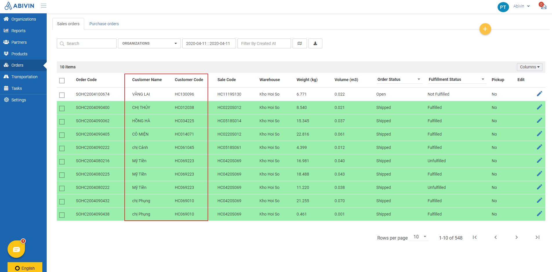The width and height of the screenshot is (552, 272).
Task: Sort by Volume (m3) column header
Action: coord(346,80)
